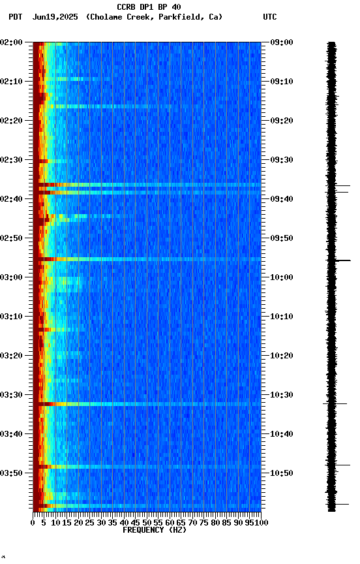Click the 10:40 UTC time label
Screen dimensions: 360x564
click(x=282, y=434)
